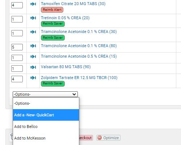The image size is (181, 145).
Task: Click the move arrow icon beside Valsartan 80 MG
Action: (33, 67)
